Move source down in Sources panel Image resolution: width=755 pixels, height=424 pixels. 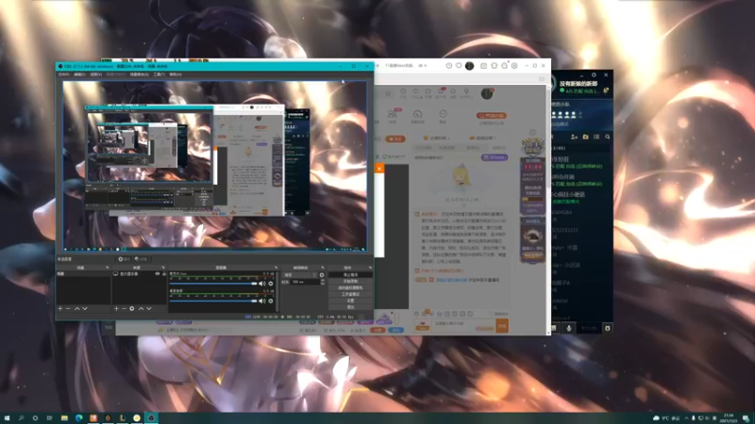click(149, 309)
